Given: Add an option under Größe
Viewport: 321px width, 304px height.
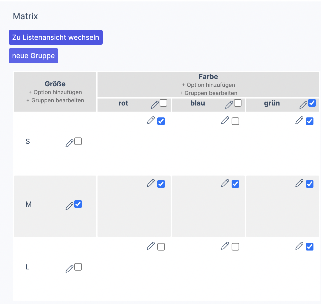Looking at the screenshot, I should (55, 92).
